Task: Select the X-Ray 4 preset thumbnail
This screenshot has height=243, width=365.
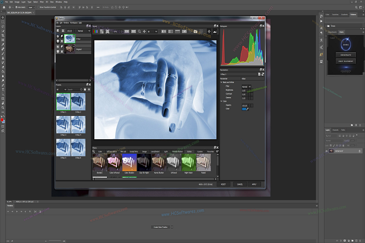Action: (78, 125)
